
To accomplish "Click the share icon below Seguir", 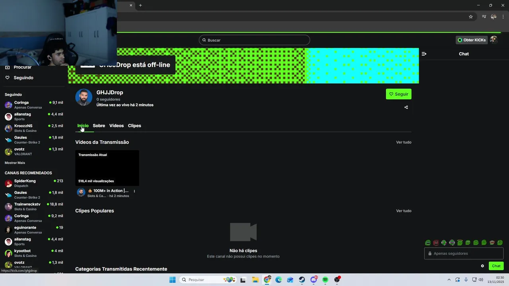I will point(406,107).
